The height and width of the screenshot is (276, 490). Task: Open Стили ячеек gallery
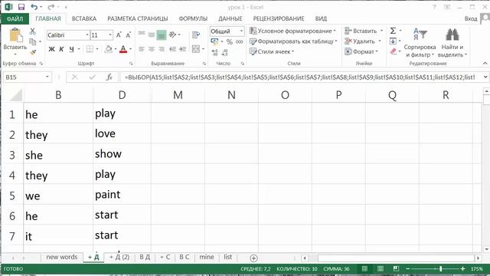(272, 51)
